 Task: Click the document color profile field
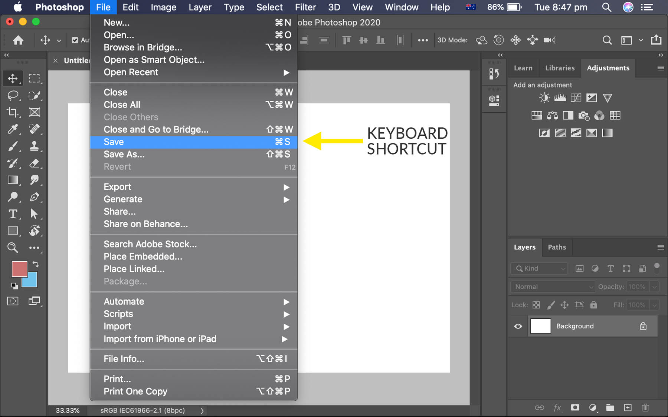point(142,410)
